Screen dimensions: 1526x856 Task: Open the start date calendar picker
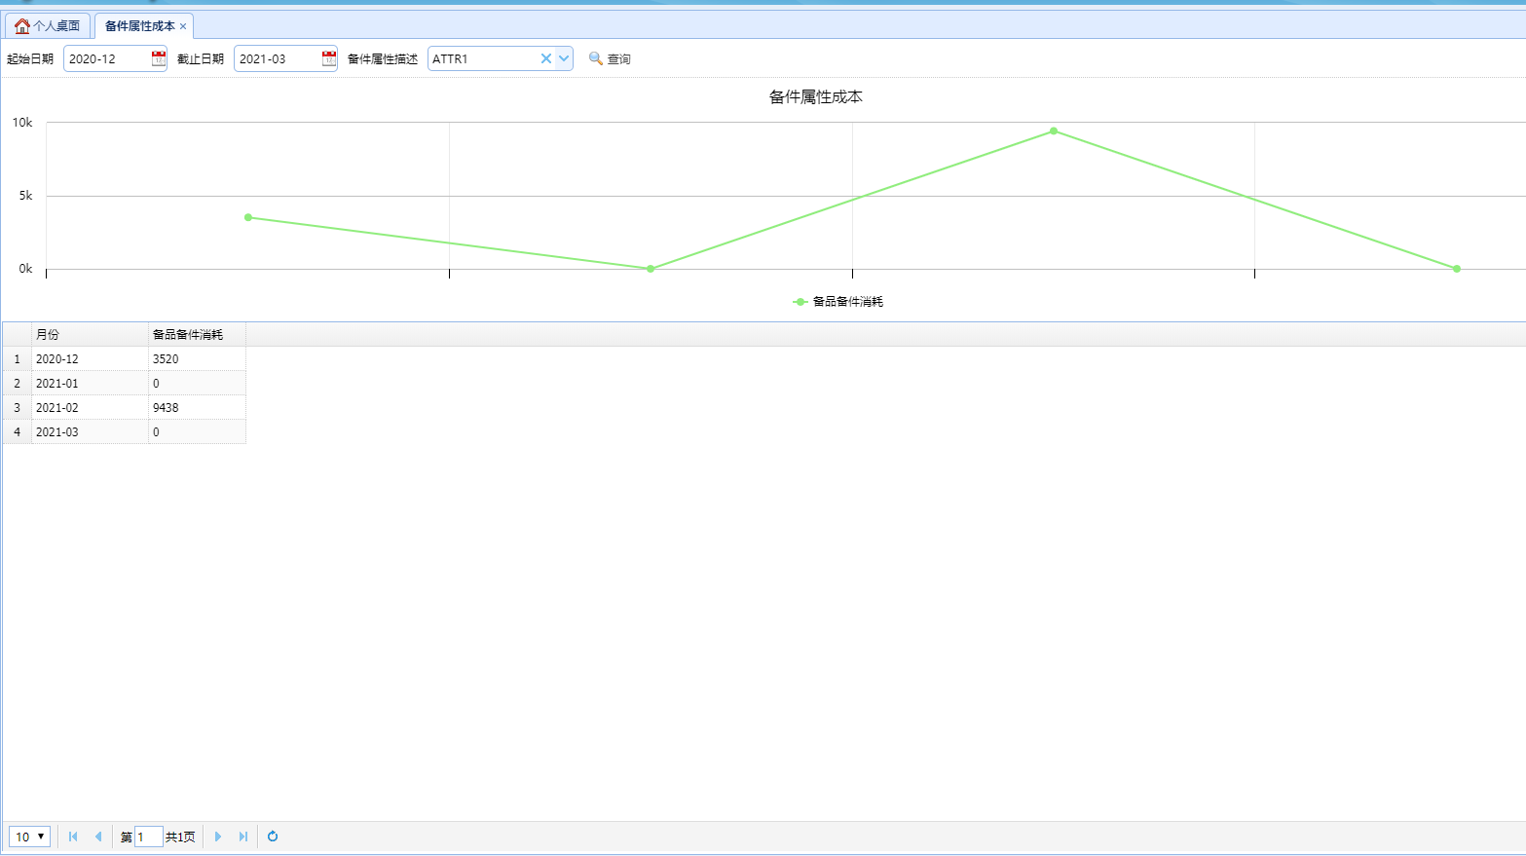159,58
